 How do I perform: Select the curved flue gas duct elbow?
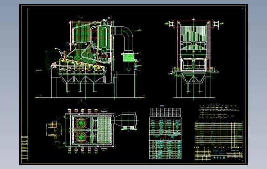tap(124, 39)
